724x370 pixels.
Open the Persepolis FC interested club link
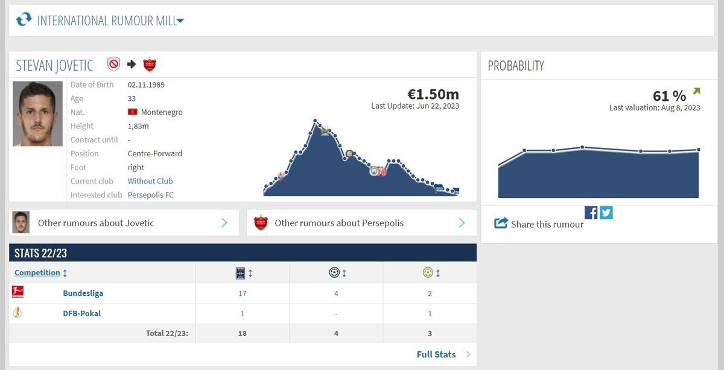coord(150,195)
